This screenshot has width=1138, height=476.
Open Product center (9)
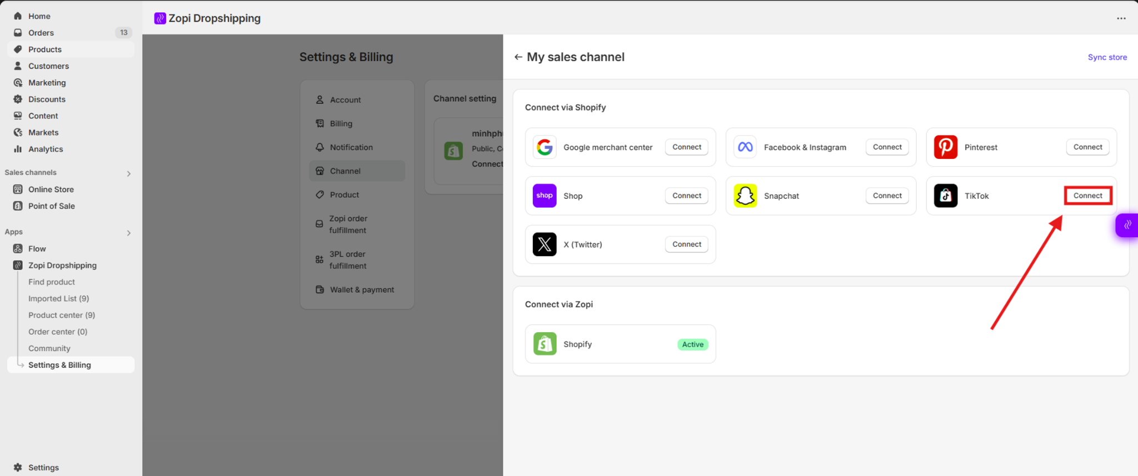[x=62, y=315]
